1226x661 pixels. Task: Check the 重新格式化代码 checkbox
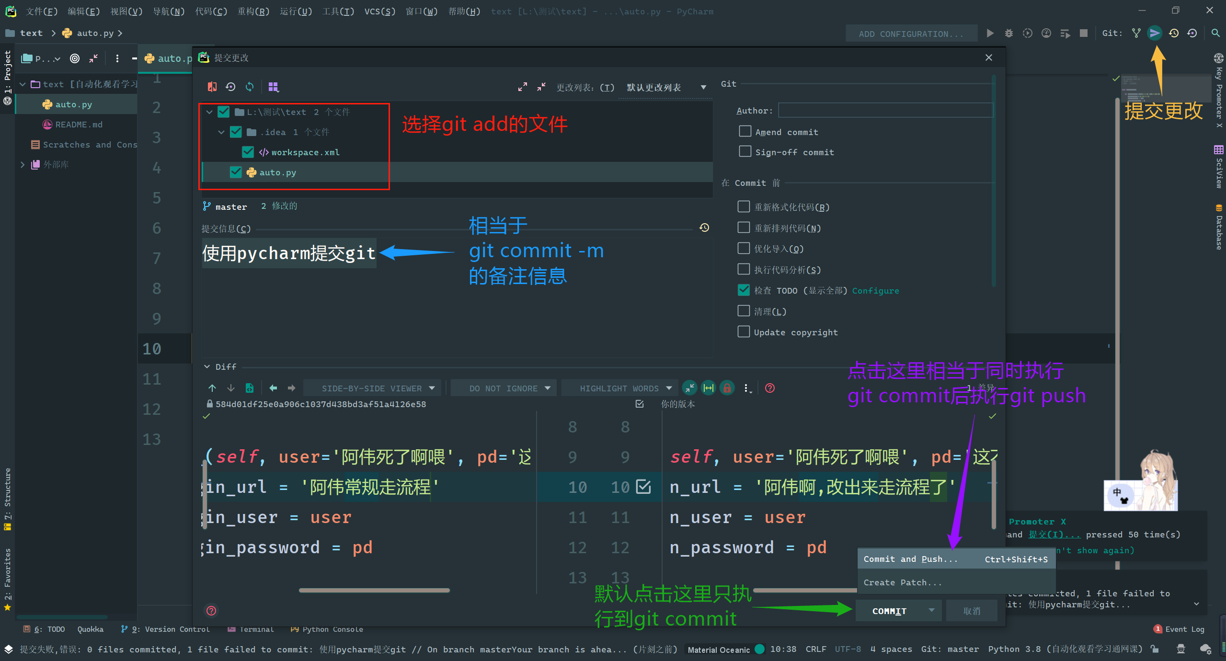click(743, 206)
